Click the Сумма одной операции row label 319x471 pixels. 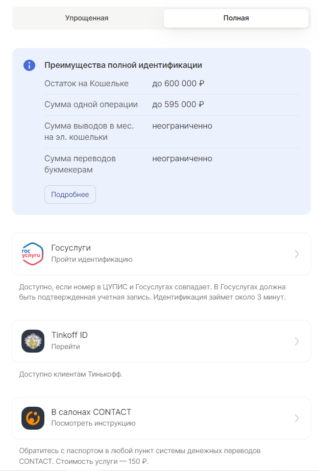click(91, 105)
